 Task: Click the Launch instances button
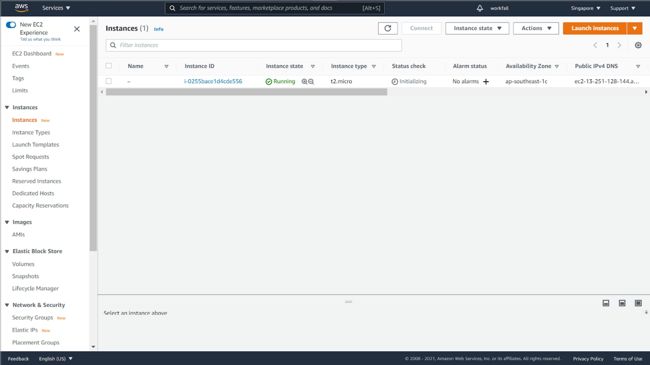595,29
